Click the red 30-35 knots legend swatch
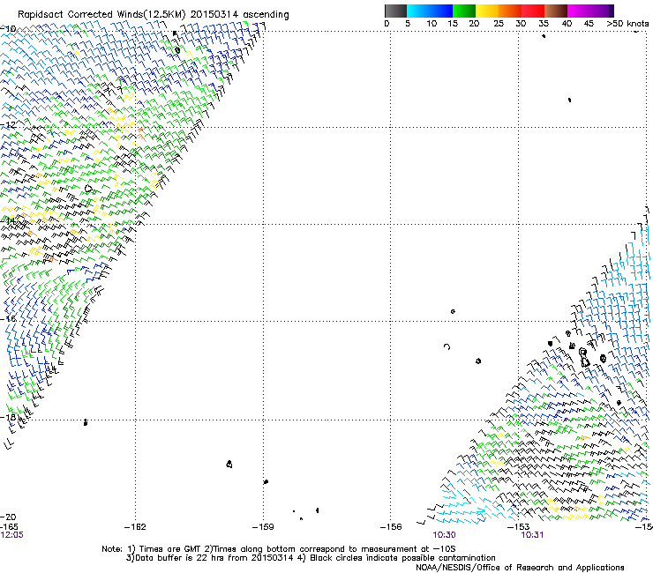The width and height of the screenshot is (653, 573). (x=533, y=11)
